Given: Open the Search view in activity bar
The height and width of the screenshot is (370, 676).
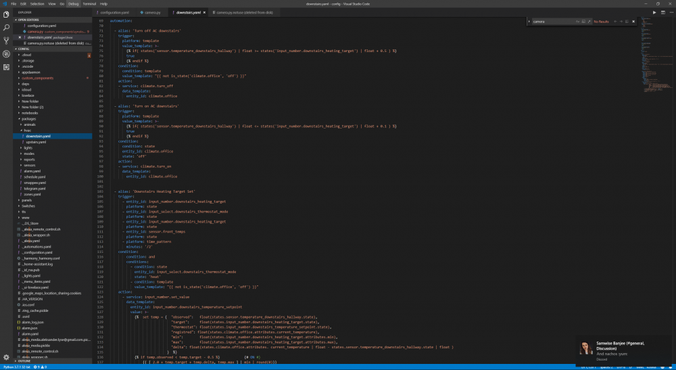Looking at the screenshot, I should click(x=6, y=27).
